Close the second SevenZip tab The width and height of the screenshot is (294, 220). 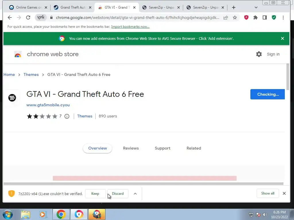[223, 7]
